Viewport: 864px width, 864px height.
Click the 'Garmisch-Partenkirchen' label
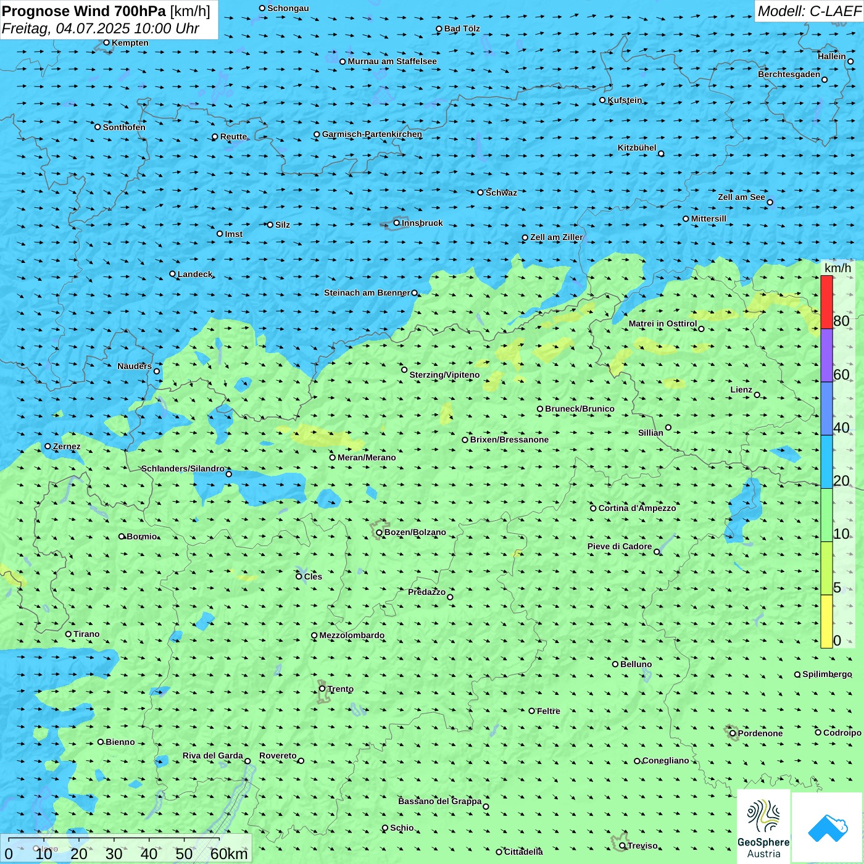(x=372, y=134)
